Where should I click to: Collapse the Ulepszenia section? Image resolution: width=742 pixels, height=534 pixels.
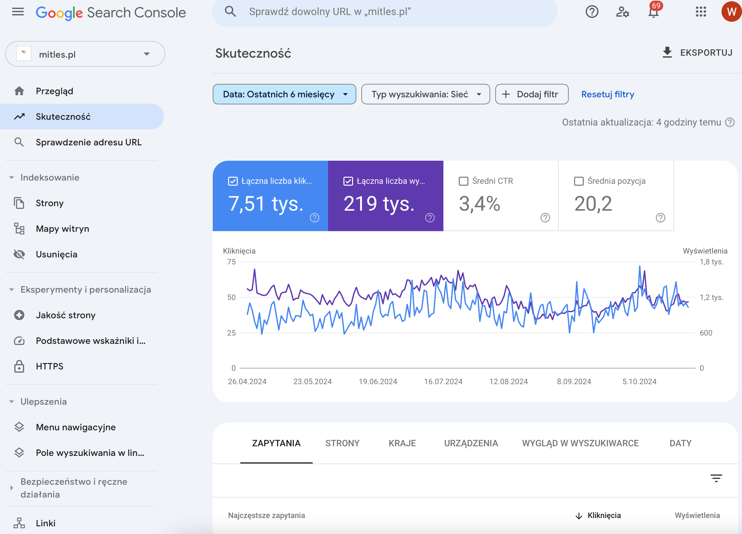12,401
